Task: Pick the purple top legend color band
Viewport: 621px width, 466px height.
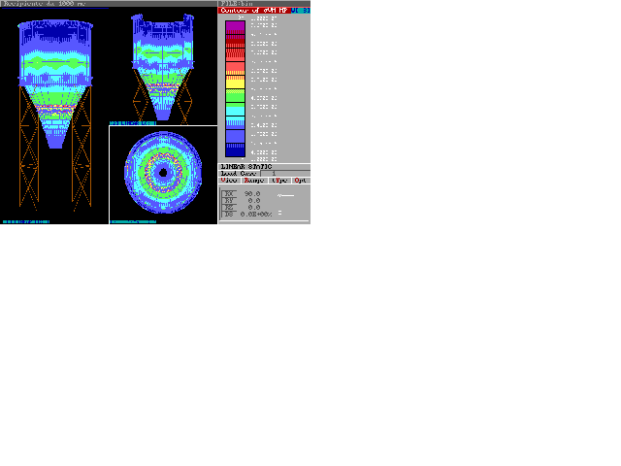Action: click(235, 26)
